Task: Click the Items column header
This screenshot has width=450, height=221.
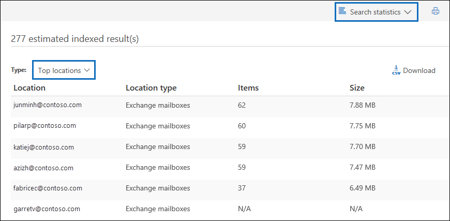Action: coord(248,88)
